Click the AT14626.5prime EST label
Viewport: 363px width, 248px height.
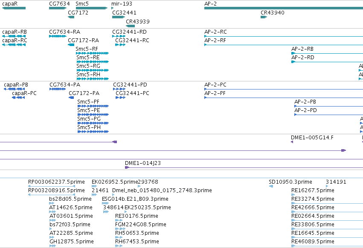click(x=71, y=208)
